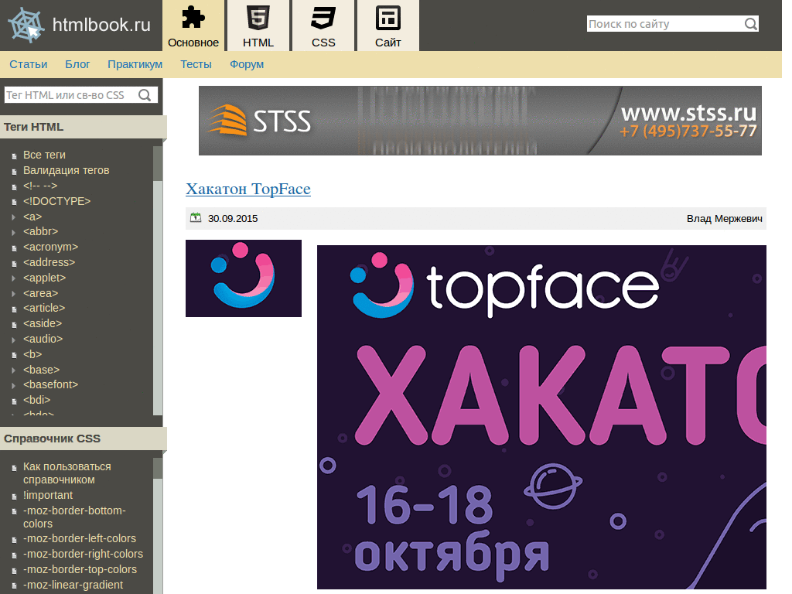Open the <acronym> tag entry
The width and height of the screenshot is (792, 594).
[50, 247]
